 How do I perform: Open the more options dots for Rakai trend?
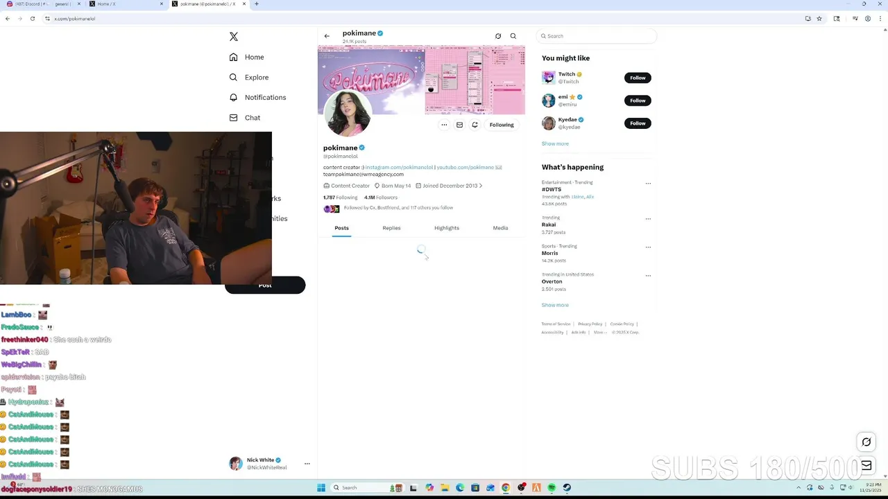tap(648, 219)
